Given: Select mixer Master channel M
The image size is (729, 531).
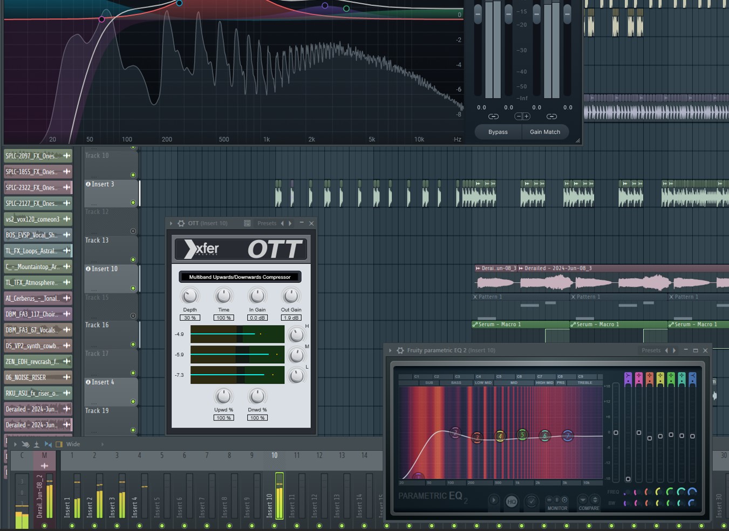Looking at the screenshot, I should point(44,489).
